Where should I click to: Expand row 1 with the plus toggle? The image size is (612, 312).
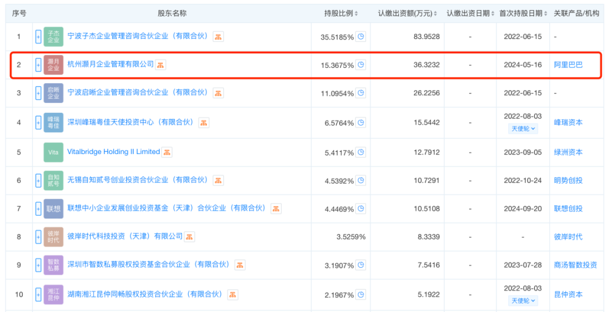click(39, 37)
